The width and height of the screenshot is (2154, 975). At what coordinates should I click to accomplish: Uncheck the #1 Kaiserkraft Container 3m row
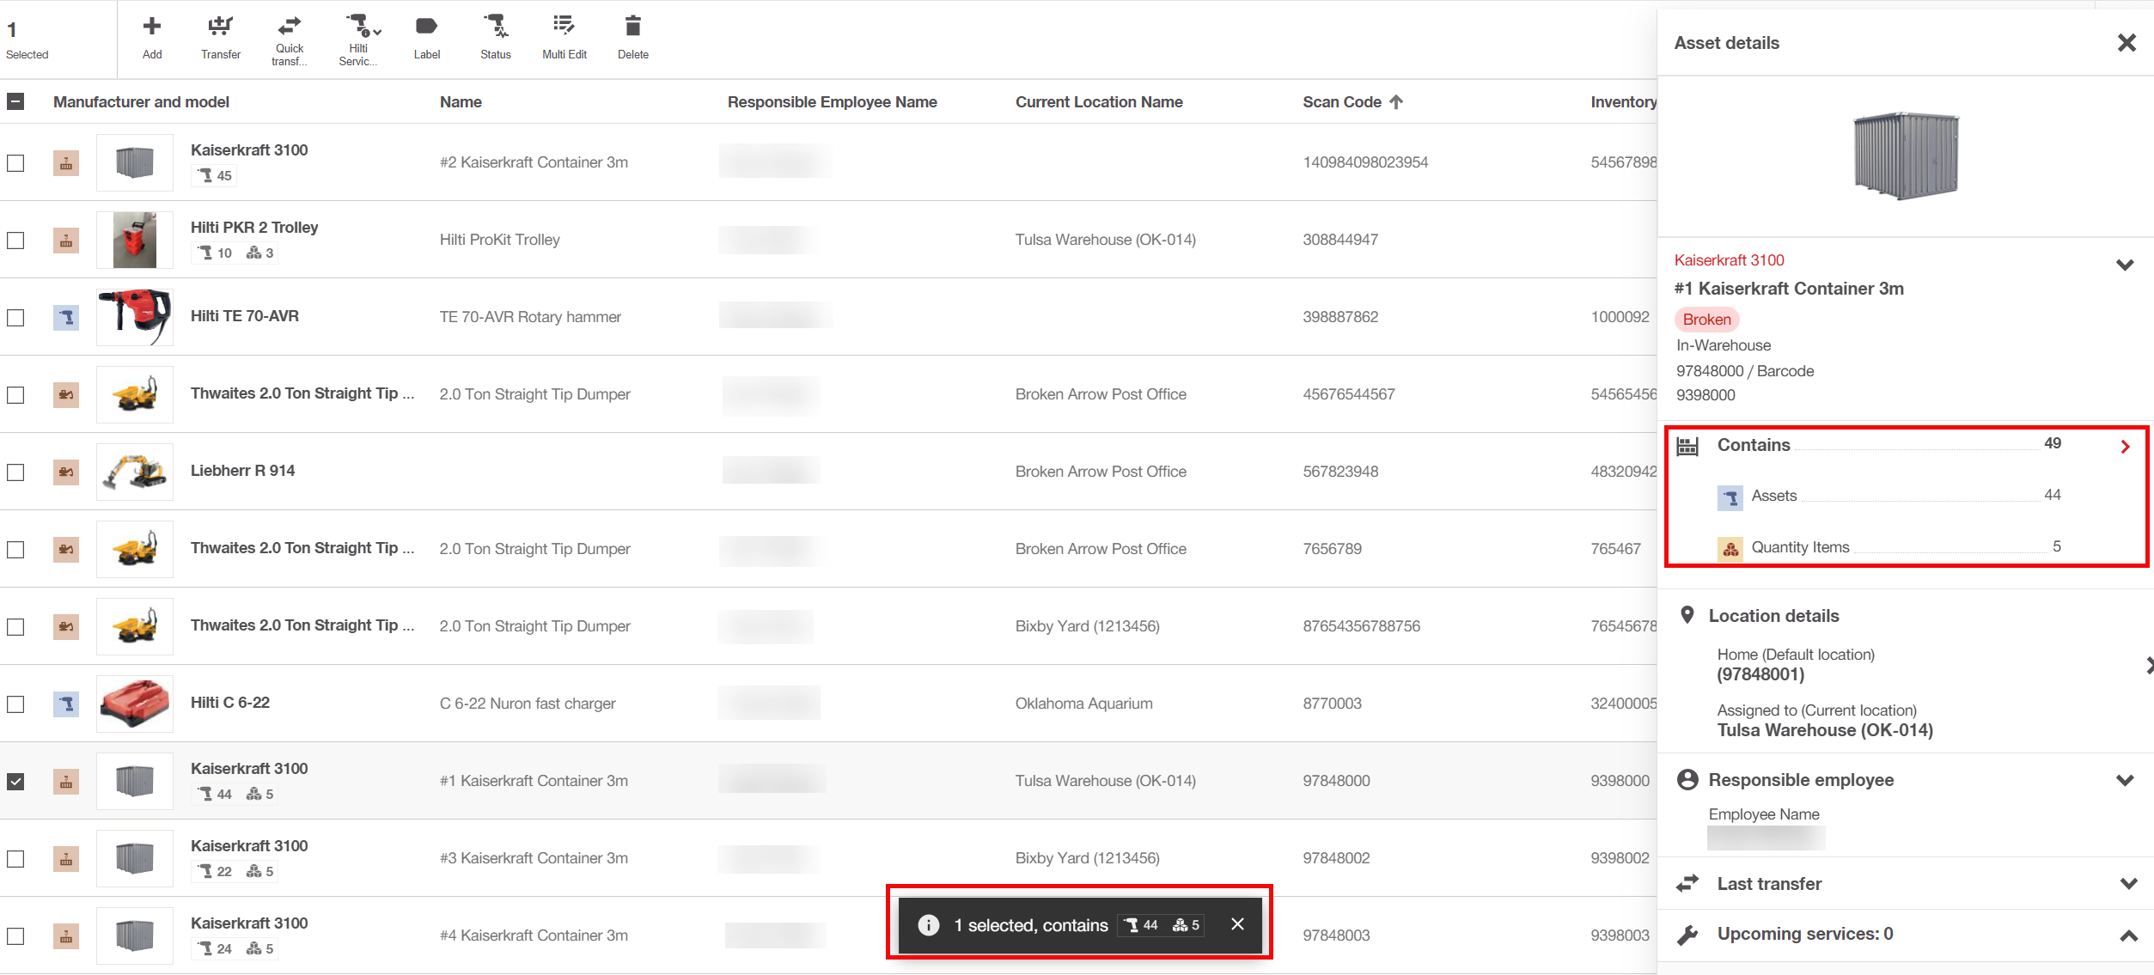click(x=15, y=781)
